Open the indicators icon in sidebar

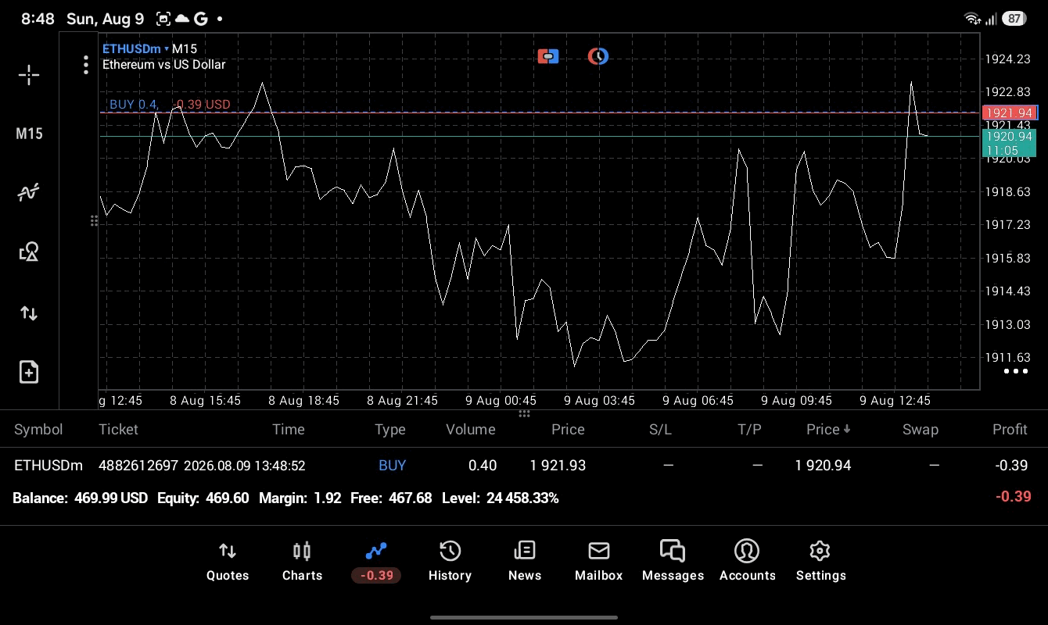pyautogui.click(x=29, y=192)
